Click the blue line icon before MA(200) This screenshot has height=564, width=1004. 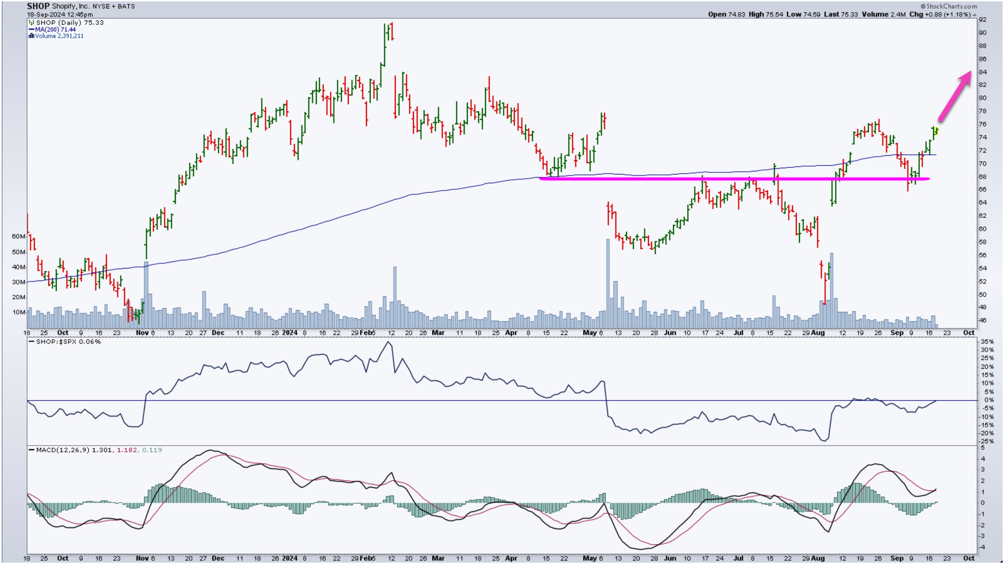31,30
